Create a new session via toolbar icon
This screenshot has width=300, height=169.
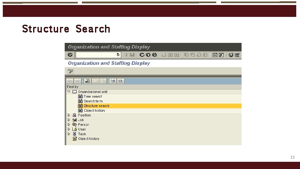[x=215, y=55]
